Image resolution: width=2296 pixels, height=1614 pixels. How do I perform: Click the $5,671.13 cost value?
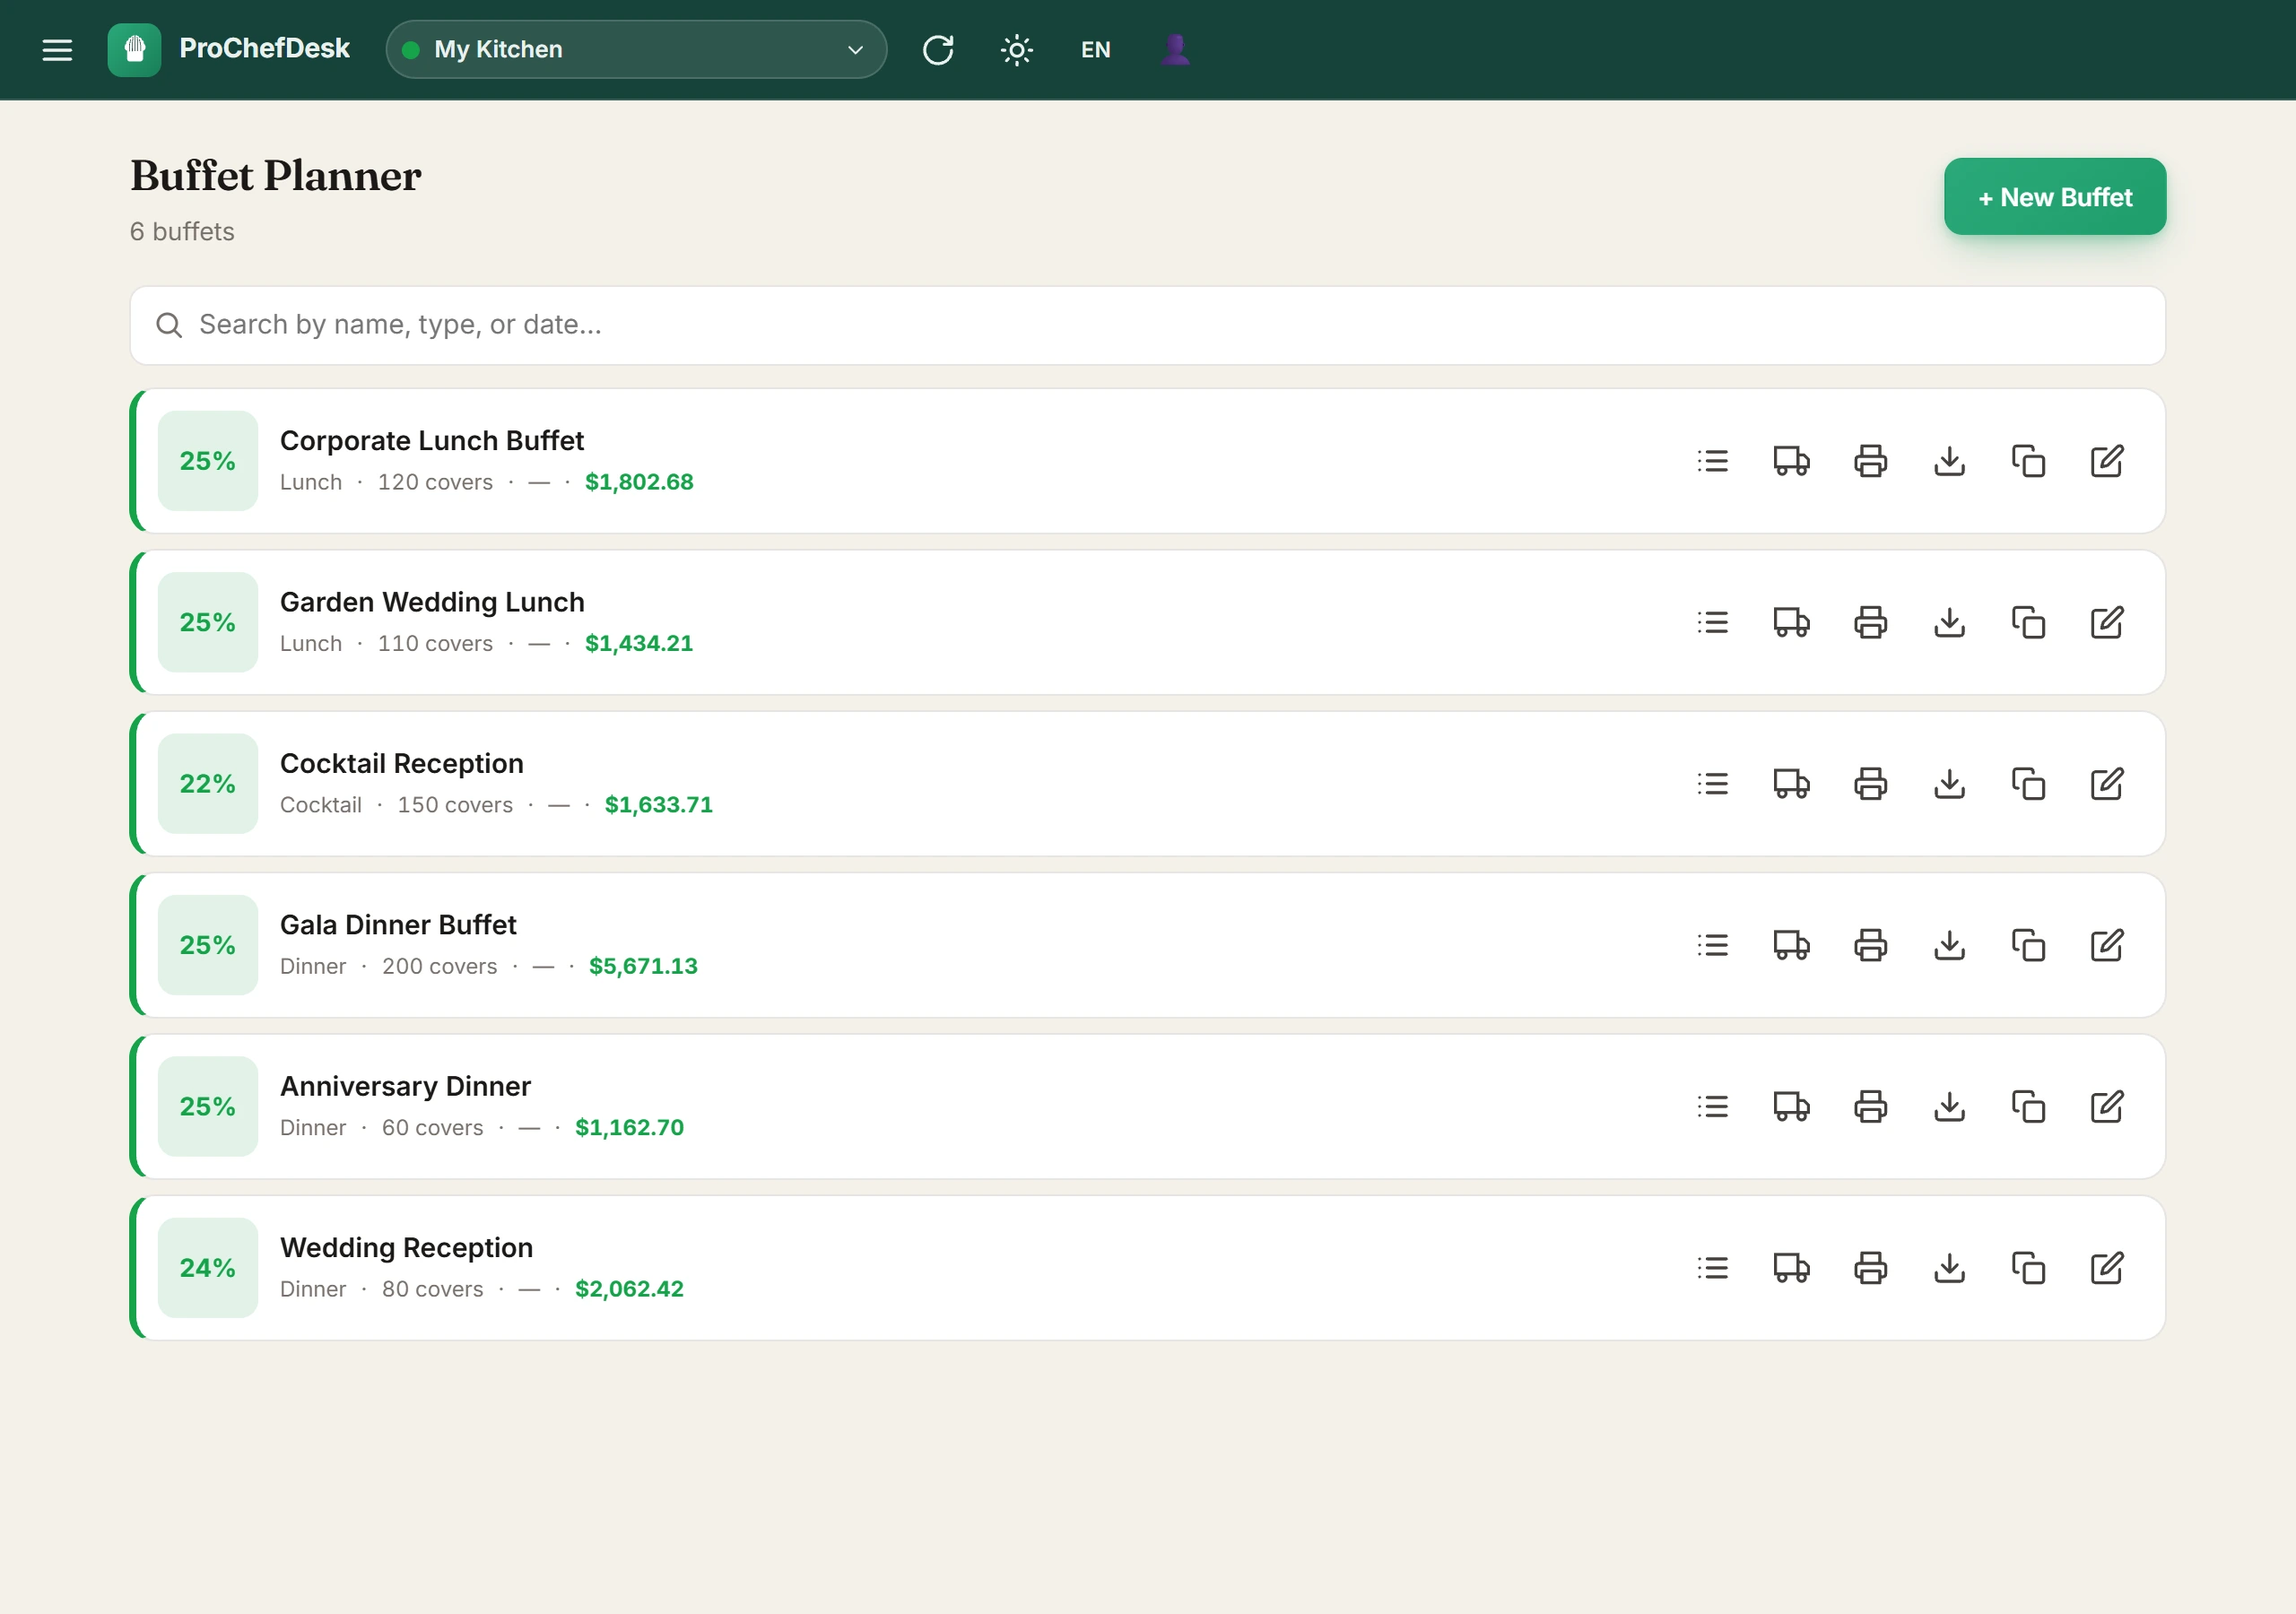click(x=643, y=966)
